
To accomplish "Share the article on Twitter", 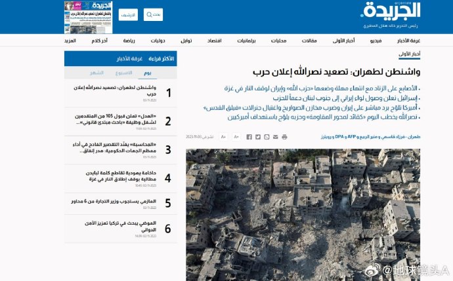I will (x=258, y=137).
